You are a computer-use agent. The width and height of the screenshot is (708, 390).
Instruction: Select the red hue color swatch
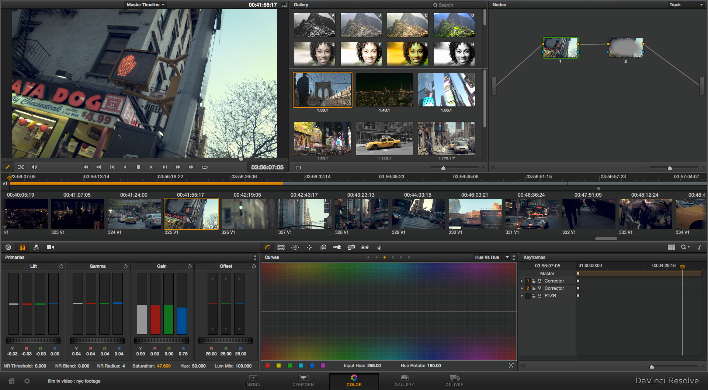(268, 366)
